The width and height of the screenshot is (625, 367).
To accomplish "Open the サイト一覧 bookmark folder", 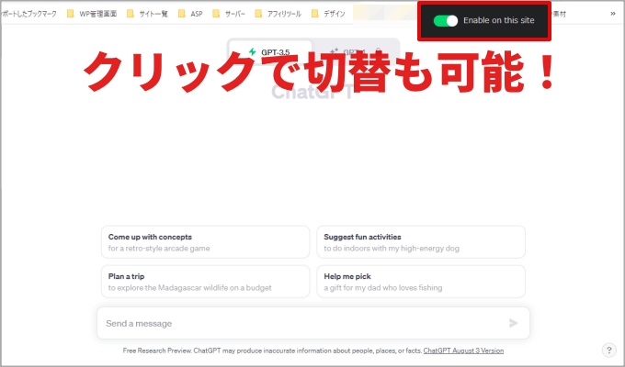I will [147, 14].
